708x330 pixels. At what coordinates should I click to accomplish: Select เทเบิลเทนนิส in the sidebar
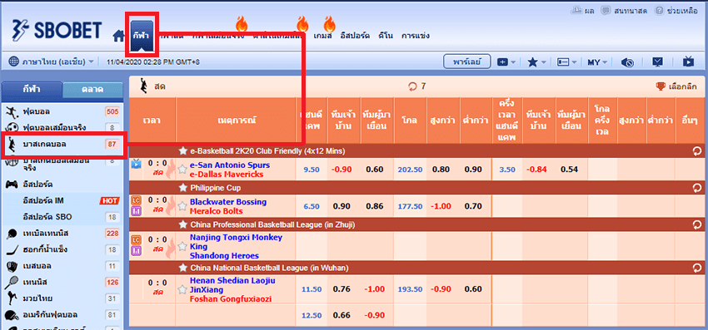point(62,233)
